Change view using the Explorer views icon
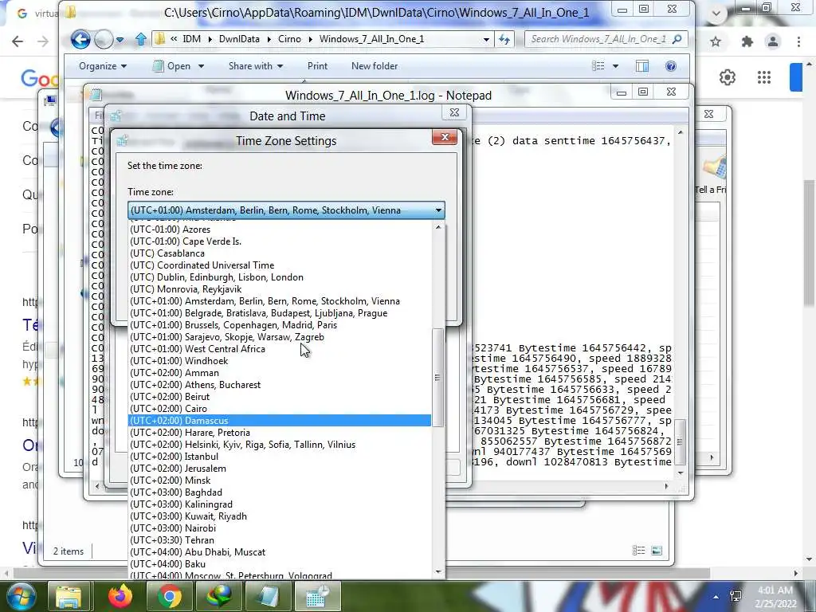816x612 pixels. [598, 66]
